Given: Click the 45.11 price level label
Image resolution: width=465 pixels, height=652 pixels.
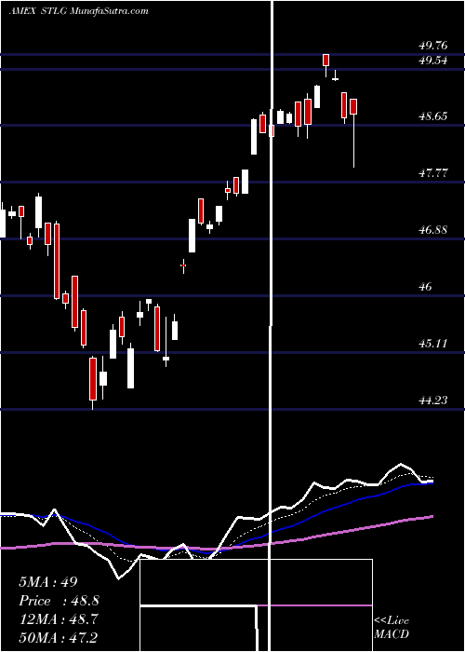Looking at the screenshot, I should 433,344.
